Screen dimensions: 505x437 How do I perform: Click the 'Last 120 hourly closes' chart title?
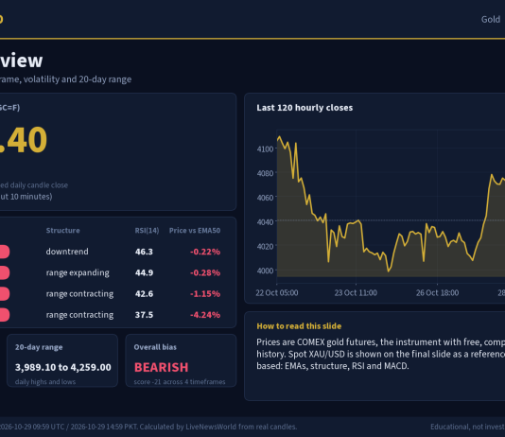[305, 108]
